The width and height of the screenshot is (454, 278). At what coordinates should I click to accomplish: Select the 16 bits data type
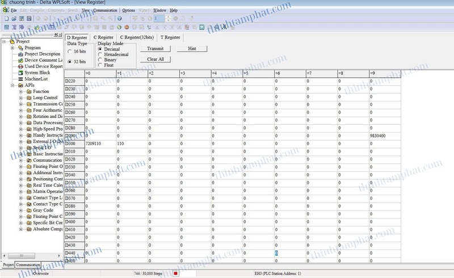[70, 51]
